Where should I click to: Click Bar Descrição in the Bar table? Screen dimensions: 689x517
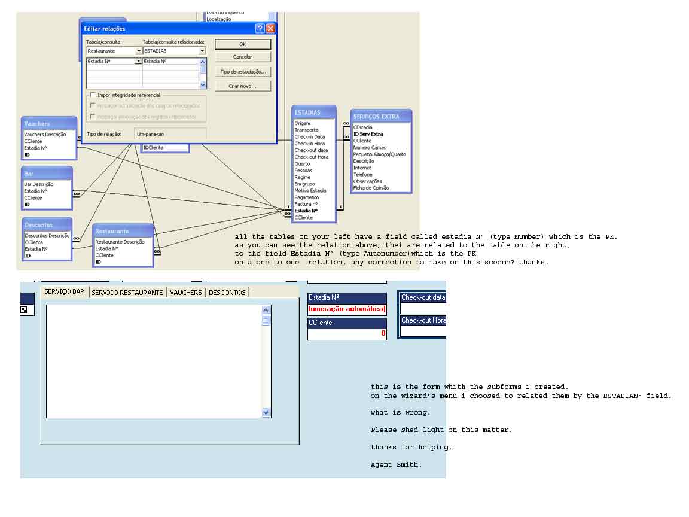(x=39, y=185)
